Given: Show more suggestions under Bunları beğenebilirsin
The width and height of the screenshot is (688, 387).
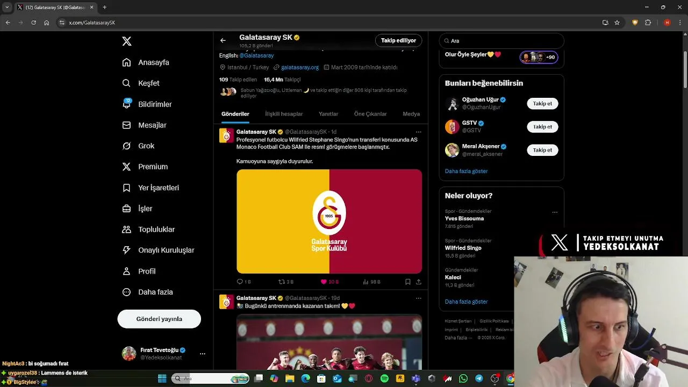Looking at the screenshot, I should tap(466, 171).
